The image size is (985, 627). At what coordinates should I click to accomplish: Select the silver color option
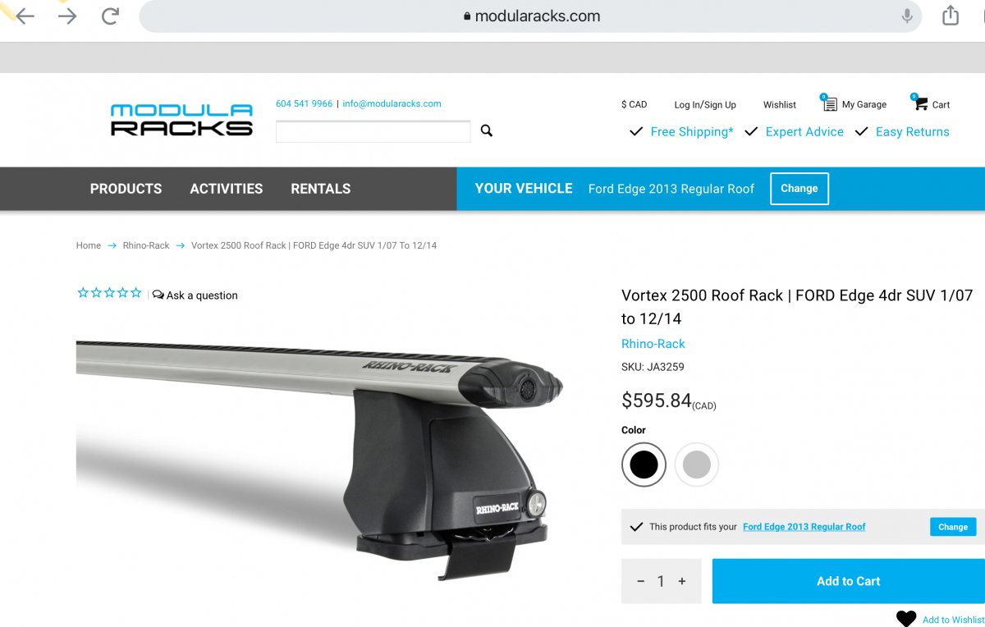pyautogui.click(x=697, y=465)
